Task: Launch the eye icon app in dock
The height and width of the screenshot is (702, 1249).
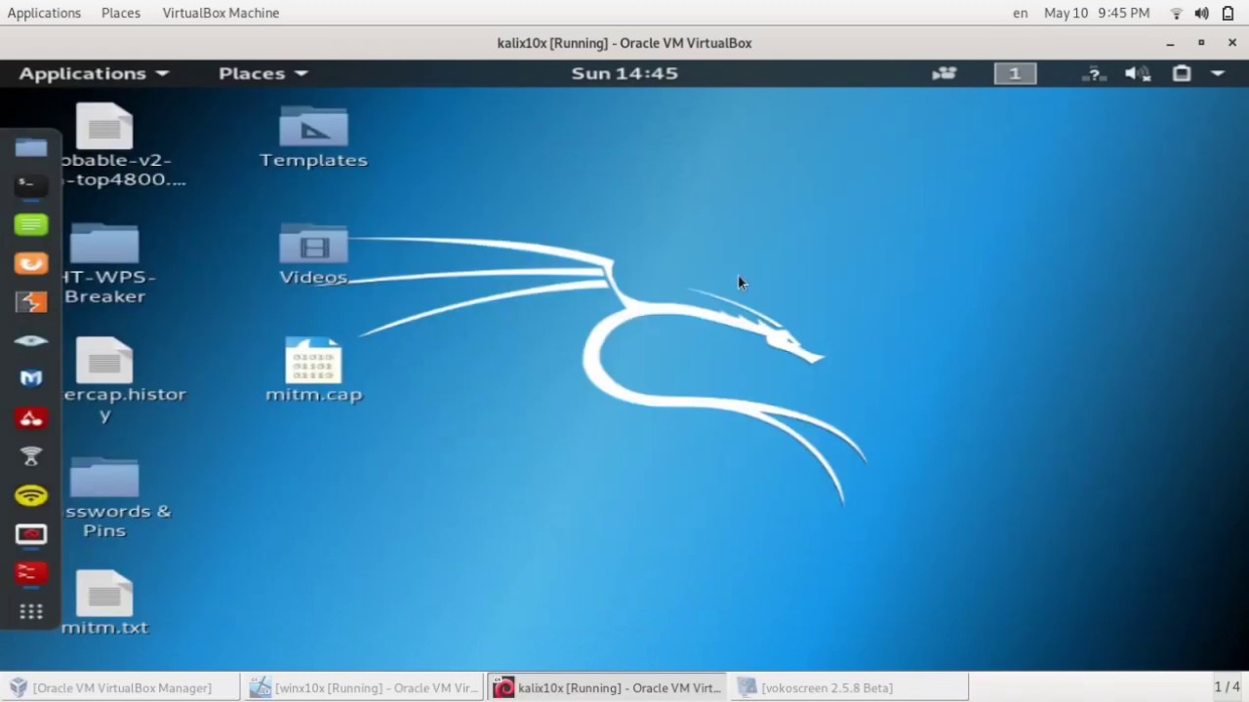Action: tap(31, 341)
